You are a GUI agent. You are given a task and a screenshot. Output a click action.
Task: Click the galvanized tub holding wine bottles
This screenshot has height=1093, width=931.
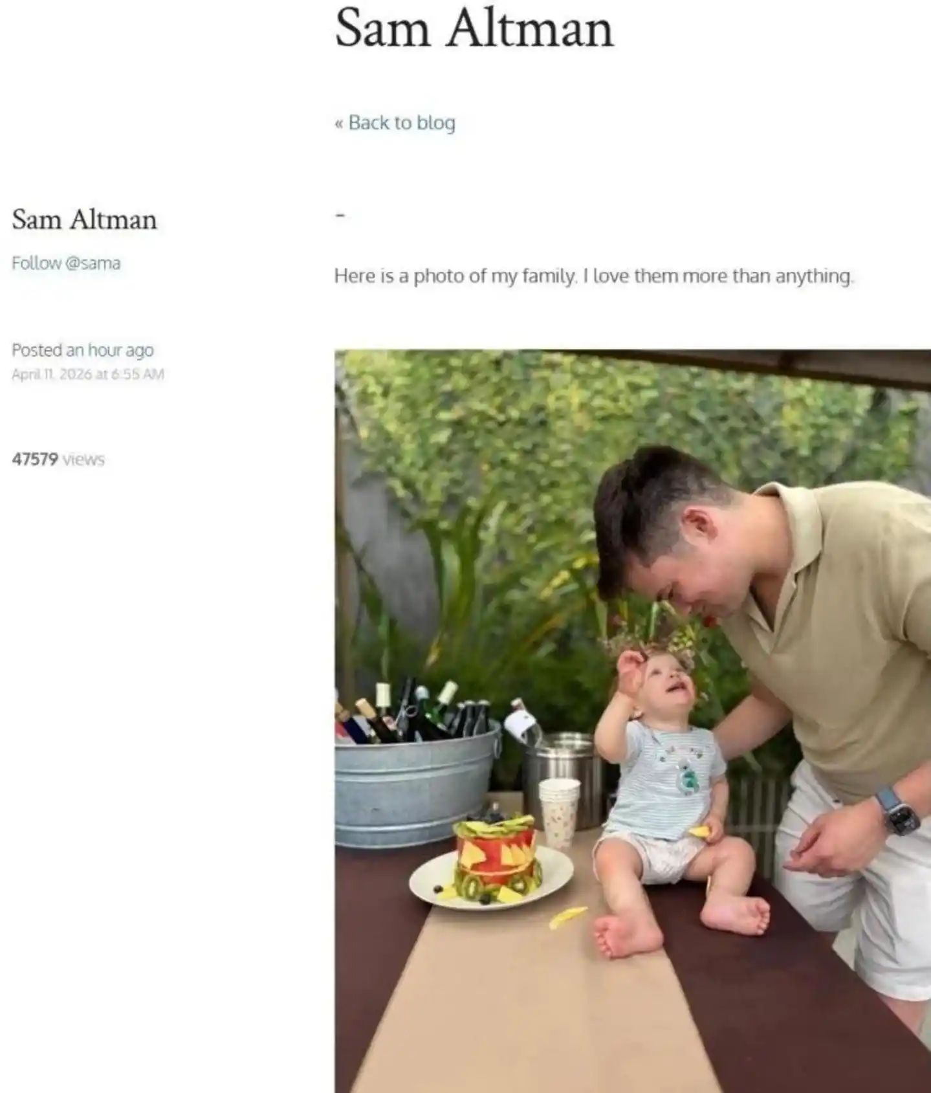click(x=417, y=783)
